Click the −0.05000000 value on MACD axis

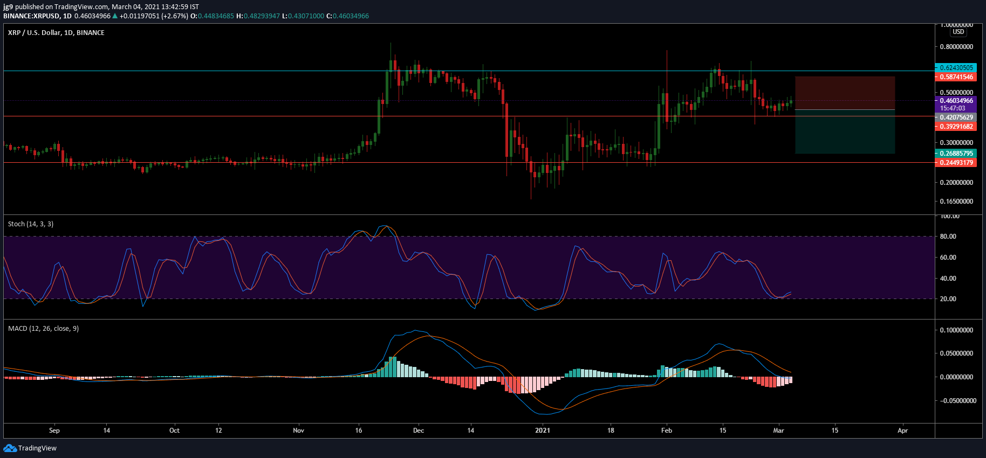[x=958, y=401]
